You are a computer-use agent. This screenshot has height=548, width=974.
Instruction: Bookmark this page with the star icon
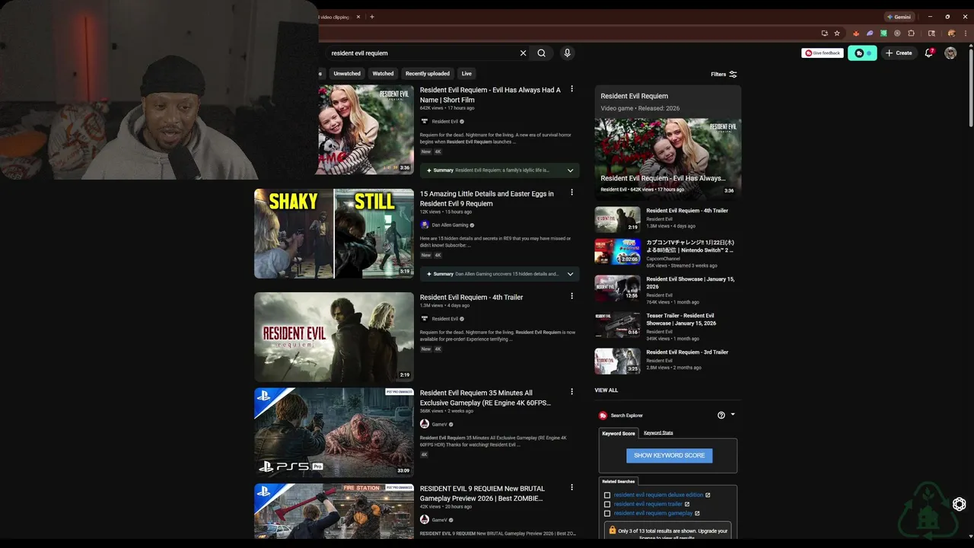point(837,33)
